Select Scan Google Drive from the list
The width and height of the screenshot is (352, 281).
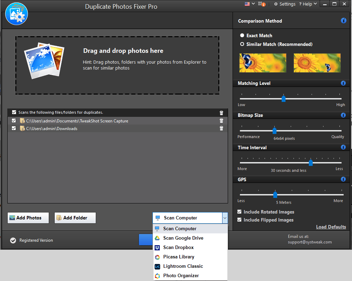pyautogui.click(x=183, y=238)
